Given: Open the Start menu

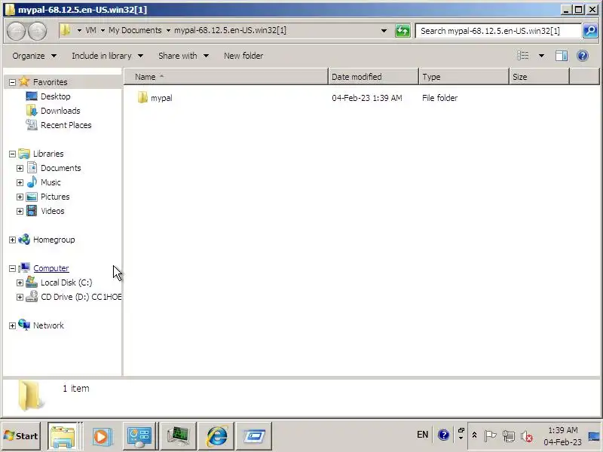Looking at the screenshot, I should click(21, 436).
